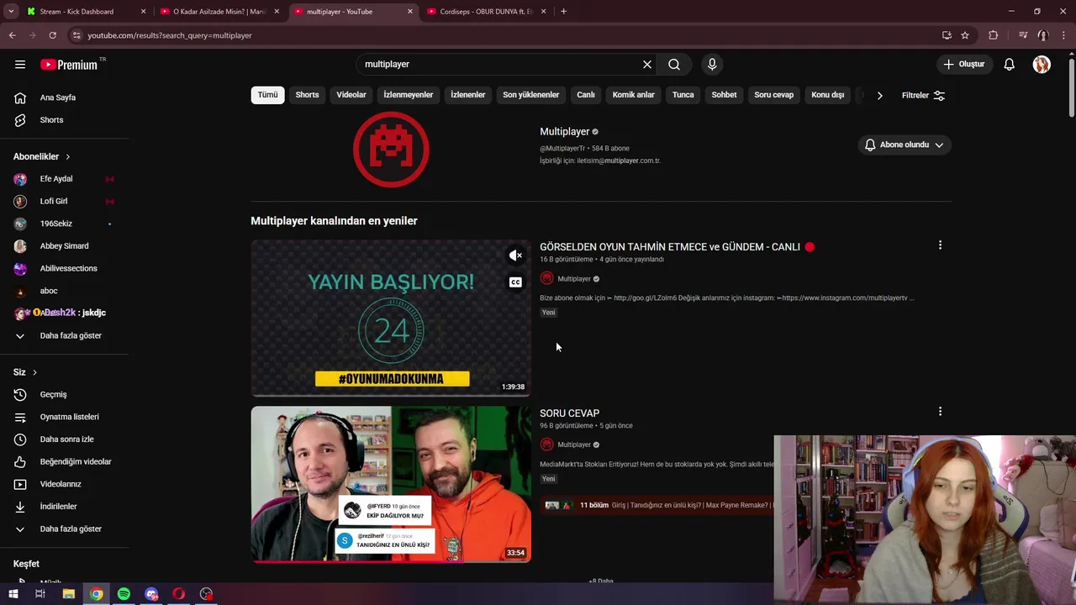The image size is (1076, 605).
Task: Open Opera browser from taskbar
Action: pos(179,594)
